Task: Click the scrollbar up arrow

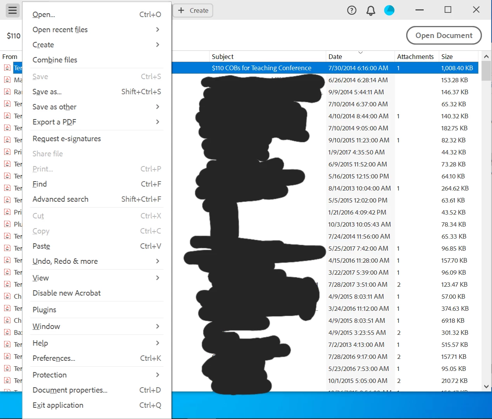Action: click(x=486, y=57)
